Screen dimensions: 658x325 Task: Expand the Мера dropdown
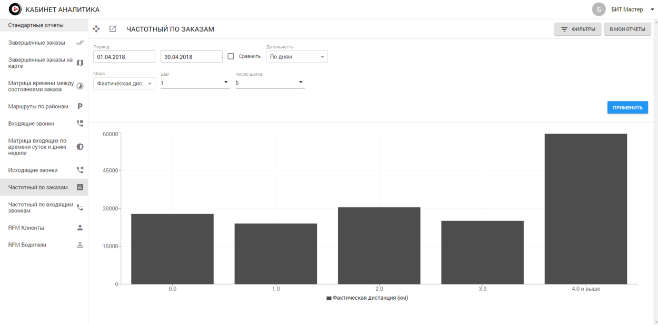click(x=124, y=83)
